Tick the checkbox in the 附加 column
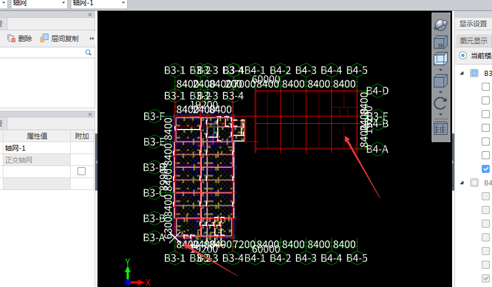Screen dimensions: 492x287 (x=82, y=171)
